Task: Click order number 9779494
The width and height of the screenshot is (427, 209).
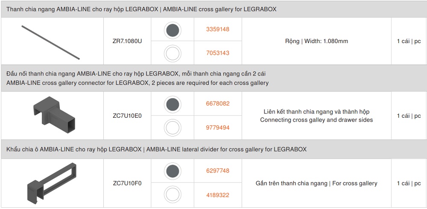Action: [218, 128]
